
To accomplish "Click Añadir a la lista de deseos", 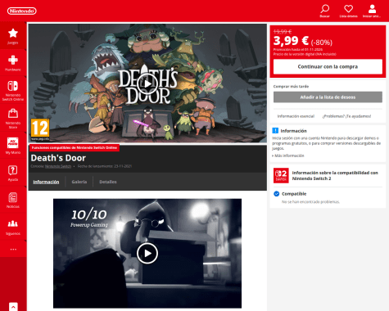I will (x=328, y=97).
